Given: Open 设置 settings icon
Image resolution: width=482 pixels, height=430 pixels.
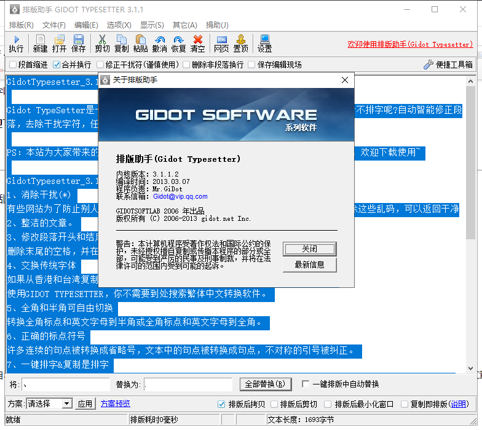Looking at the screenshot, I should 264,44.
